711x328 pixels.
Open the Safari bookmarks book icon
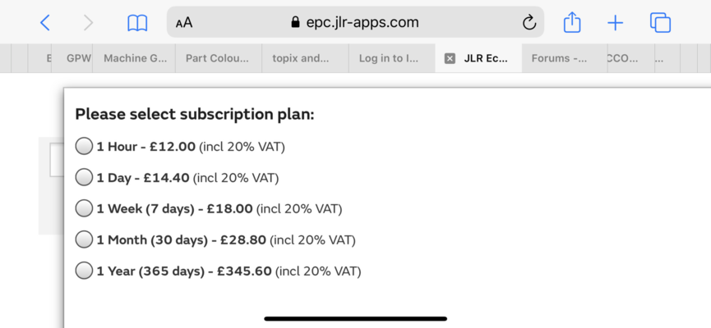point(137,23)
